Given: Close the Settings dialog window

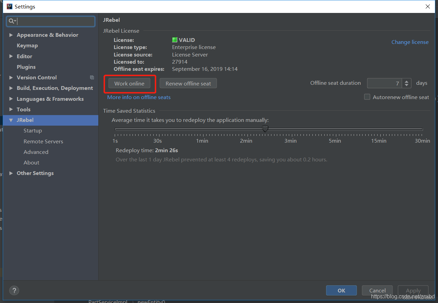Looking at the screenshot, I should point(428,6).
